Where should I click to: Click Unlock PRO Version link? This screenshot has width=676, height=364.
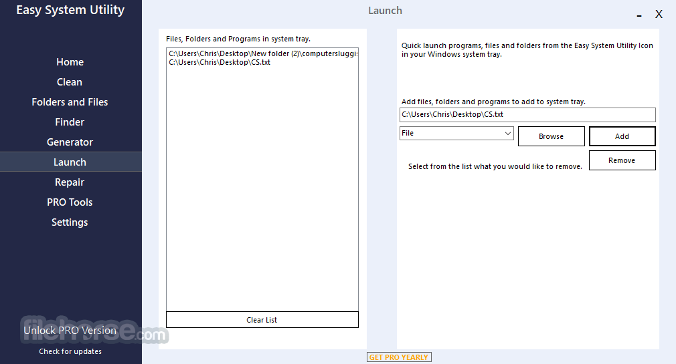point(70,331)
